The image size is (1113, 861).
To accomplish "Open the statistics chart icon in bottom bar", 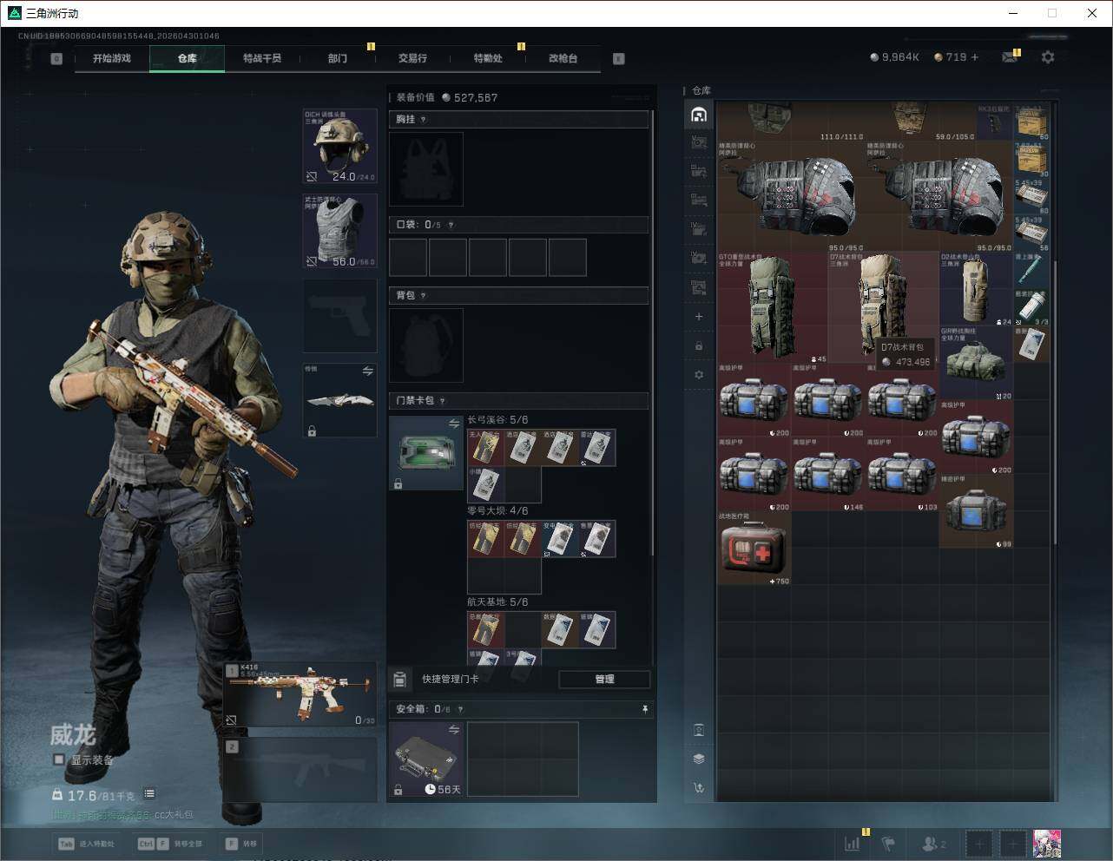I will click(x=853, y=843).
